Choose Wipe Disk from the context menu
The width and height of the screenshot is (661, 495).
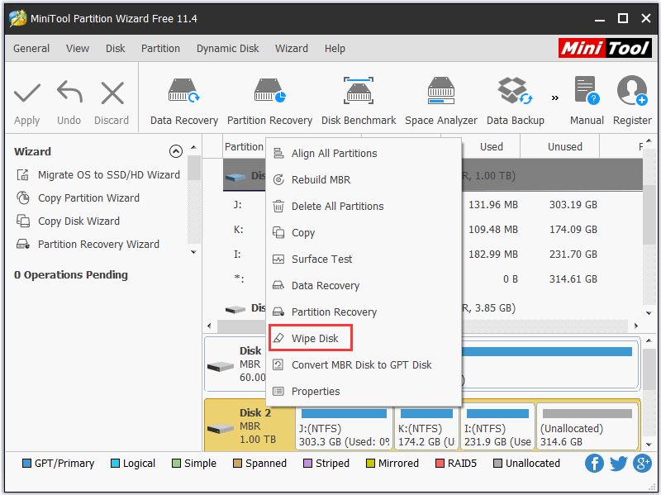pyautogui.click(x=311, y=338)
